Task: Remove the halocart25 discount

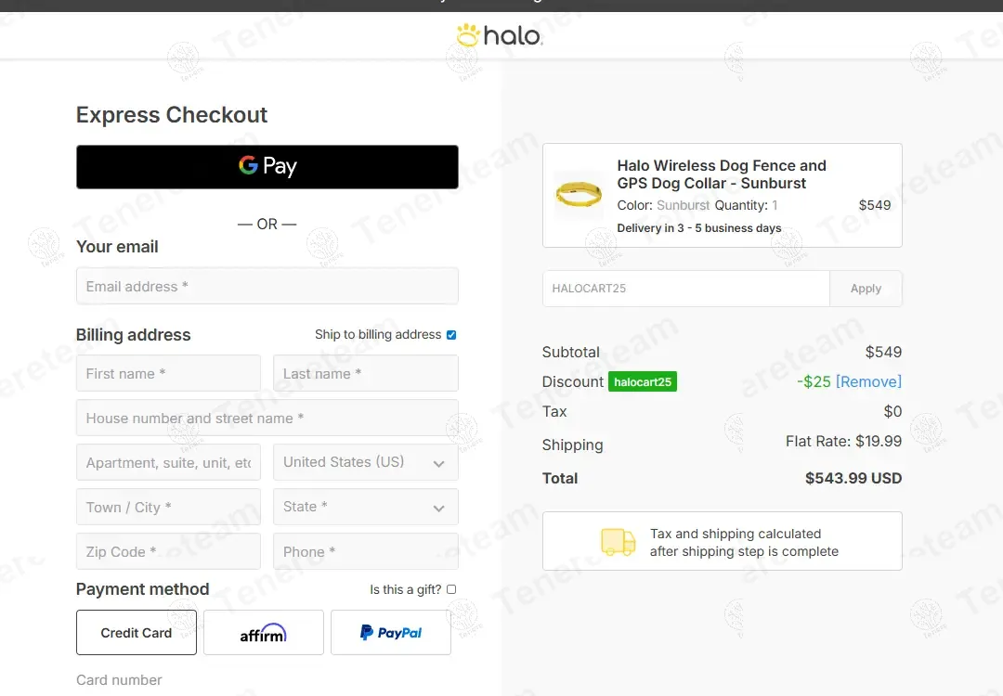Action: 868,381
